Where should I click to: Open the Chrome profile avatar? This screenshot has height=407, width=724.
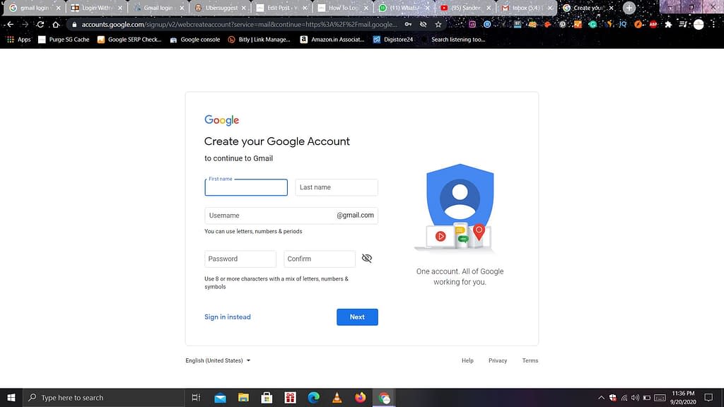(699, 25)
